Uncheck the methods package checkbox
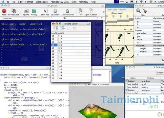 click(127, 90)
